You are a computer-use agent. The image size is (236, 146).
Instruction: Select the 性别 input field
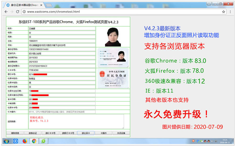coord(62,33)
